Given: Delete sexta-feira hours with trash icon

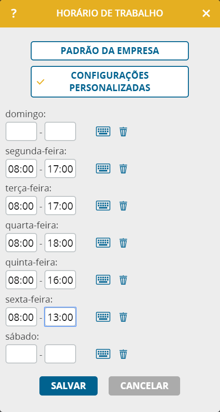Looking at the screenshot, I should (x=123, y=317).
